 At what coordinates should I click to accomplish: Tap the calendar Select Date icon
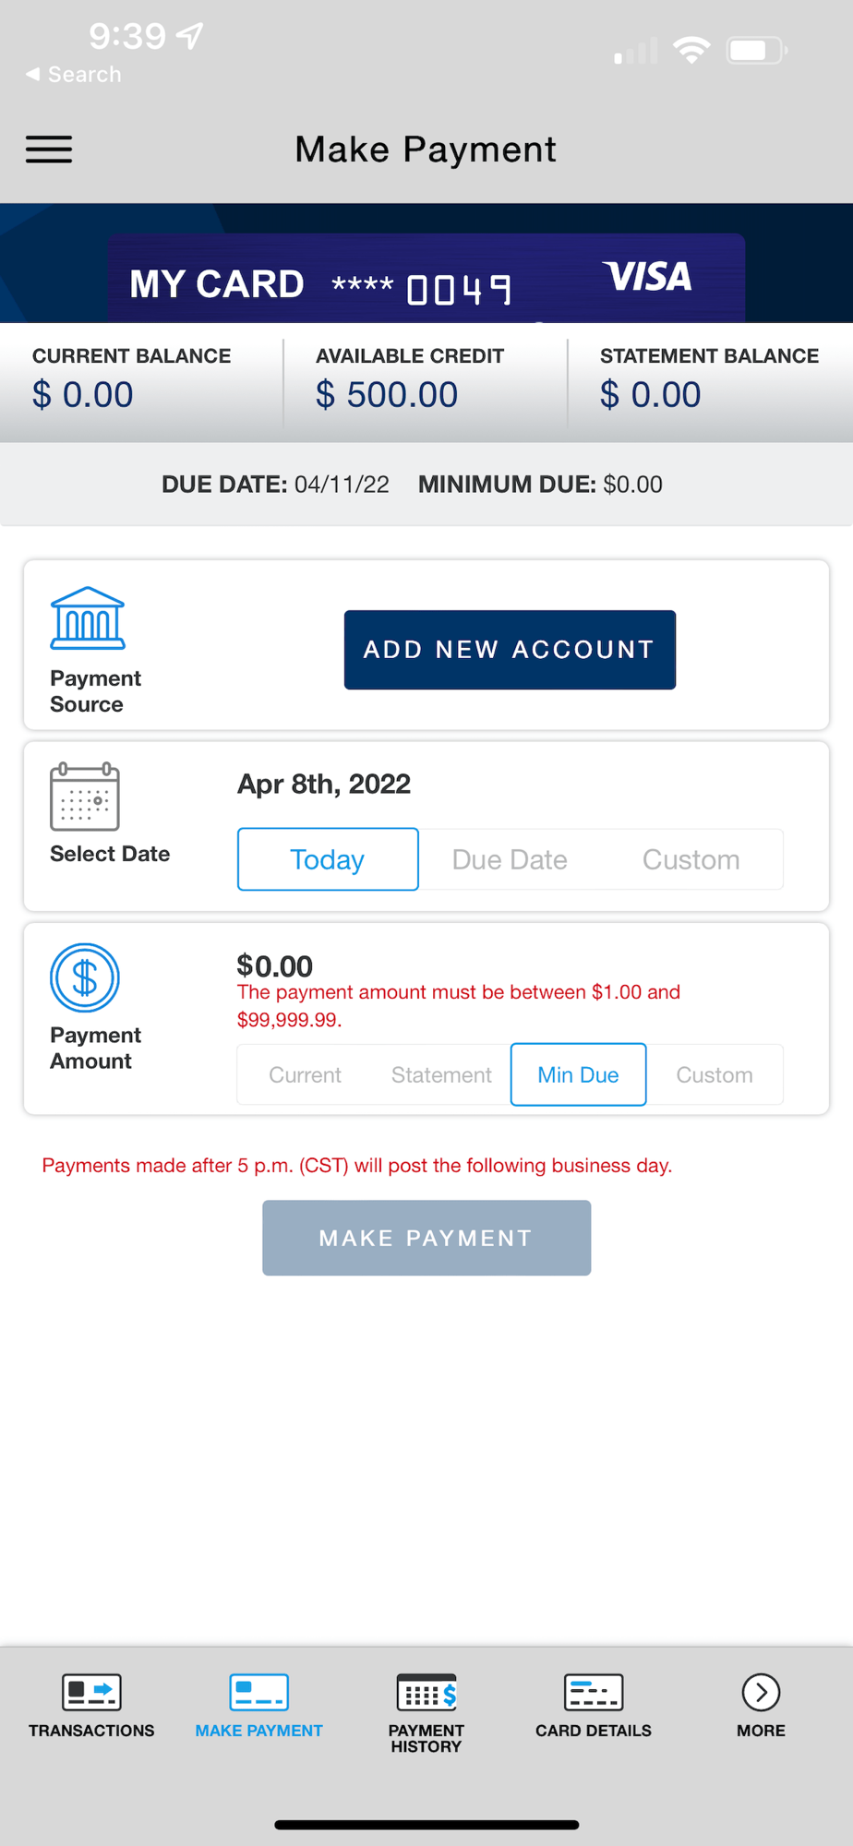(84, 797)
